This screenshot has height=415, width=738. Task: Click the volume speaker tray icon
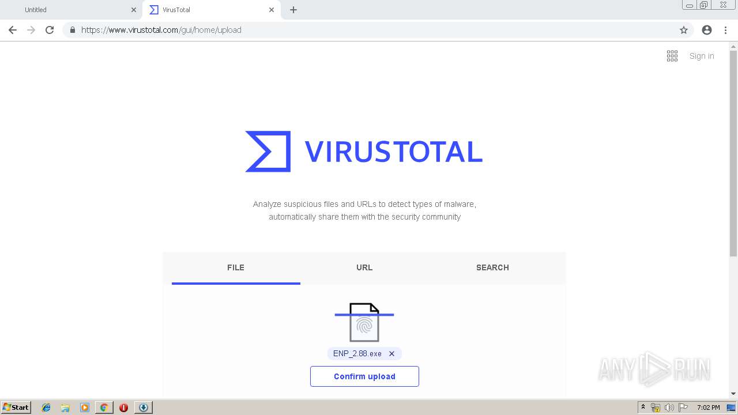point(669,408)
